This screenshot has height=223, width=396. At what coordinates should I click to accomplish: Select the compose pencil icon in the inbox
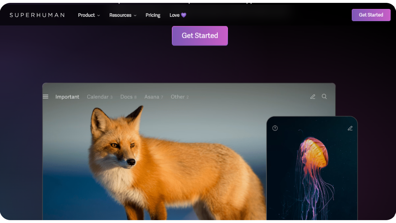pos(313,96)
